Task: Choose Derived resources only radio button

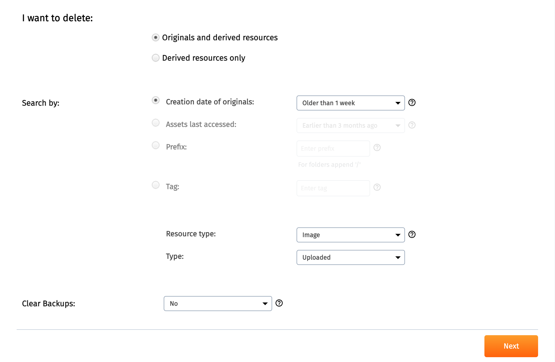Action: (156, 58)
